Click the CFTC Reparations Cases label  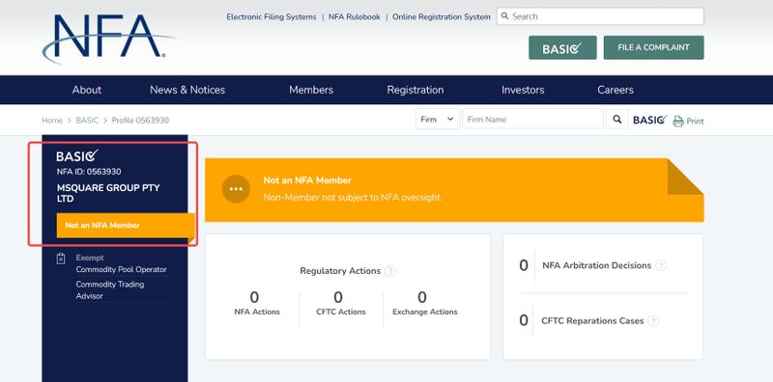click(592, 321)
